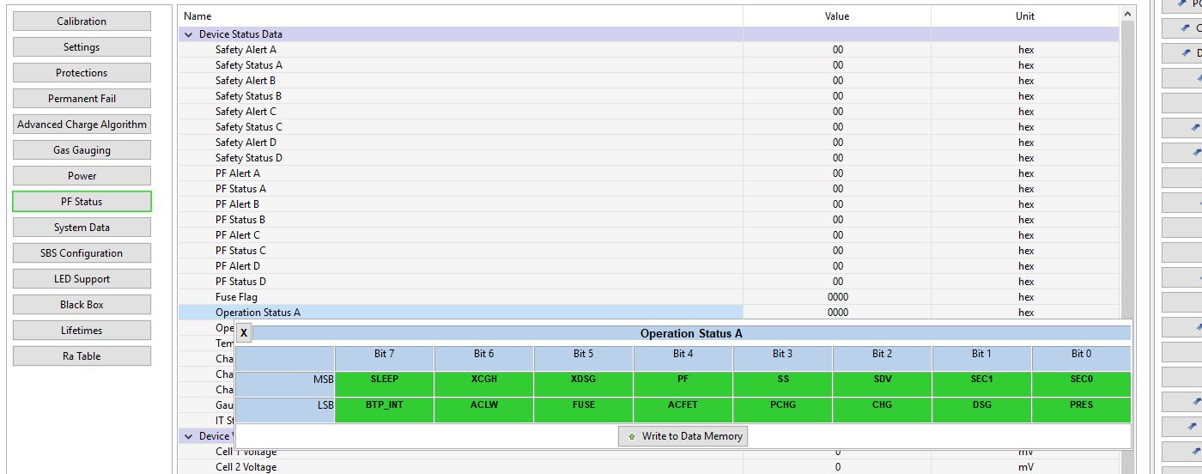Screen dimensions: 1202x474
Task: Open the Settings category
Action: coord(82,47)
